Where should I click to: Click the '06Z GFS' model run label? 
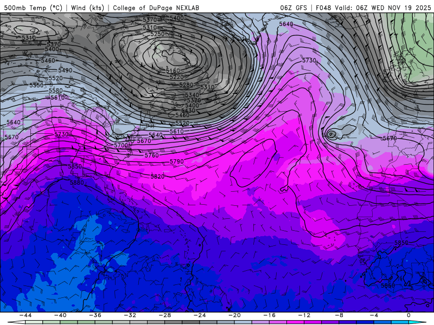(x=293, y=8)
